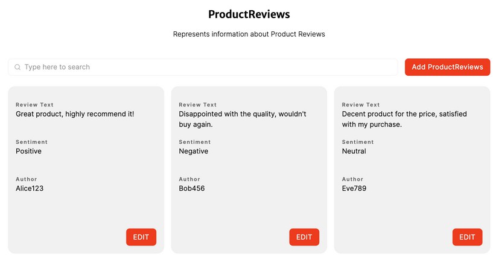
Task: Click the magnifying glass search icon
Action: click(x=17, y=67)
